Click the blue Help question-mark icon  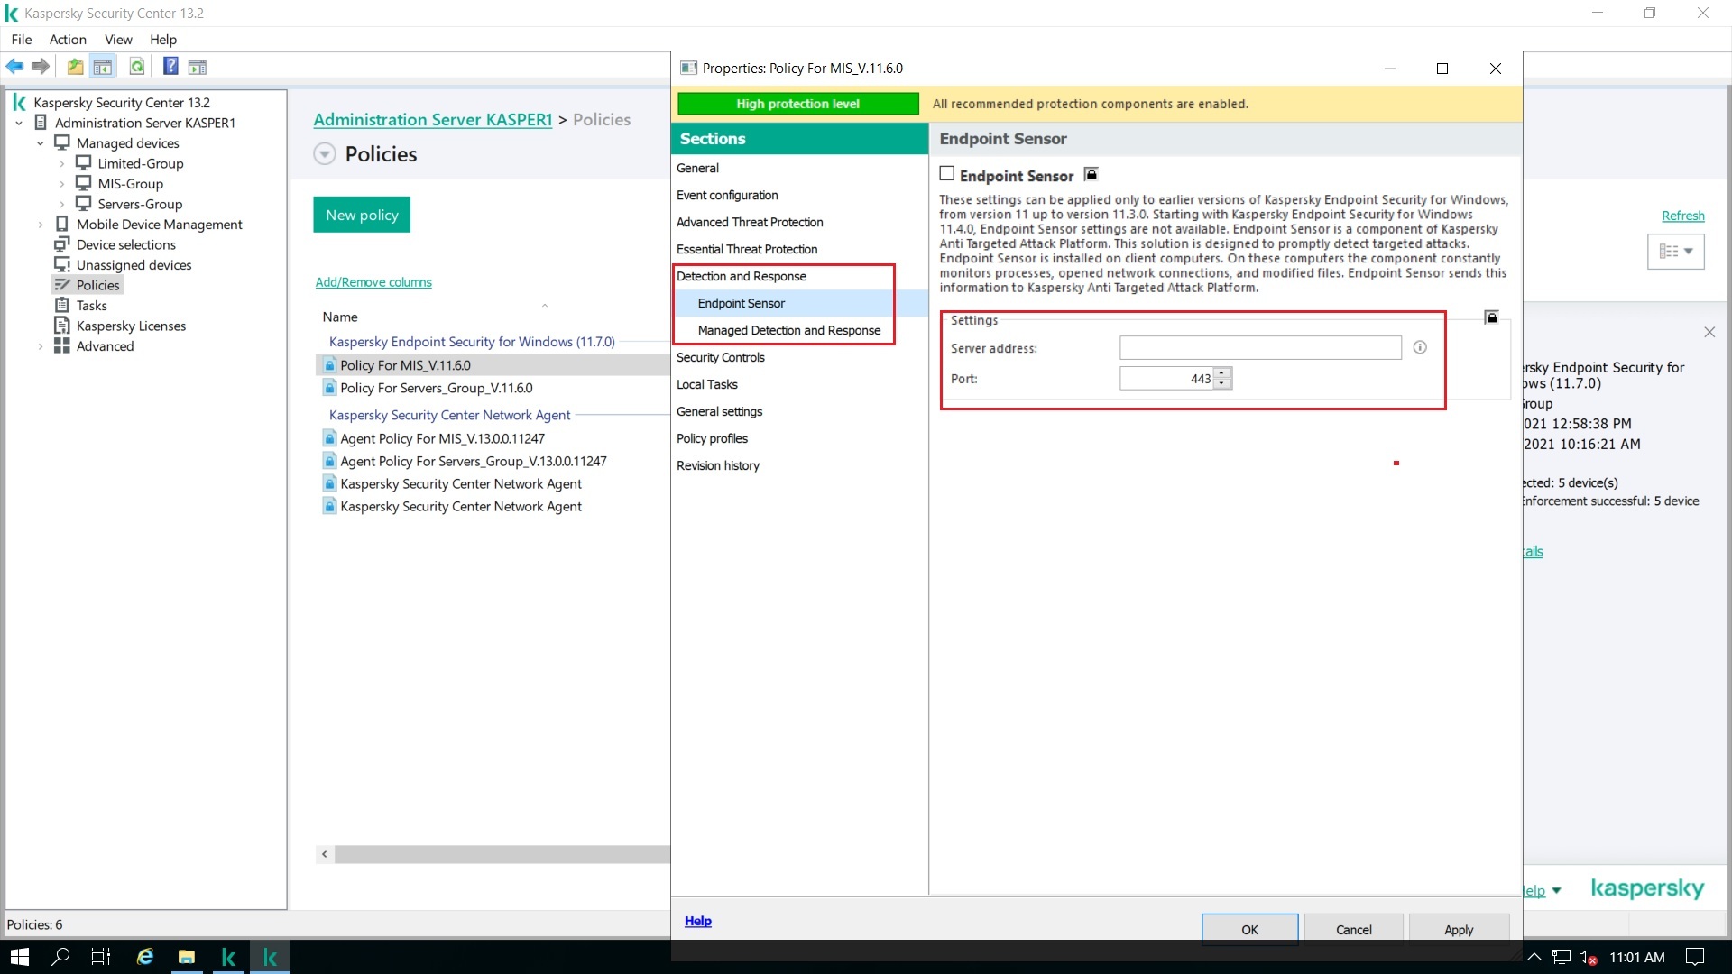[x=170, y=66]
